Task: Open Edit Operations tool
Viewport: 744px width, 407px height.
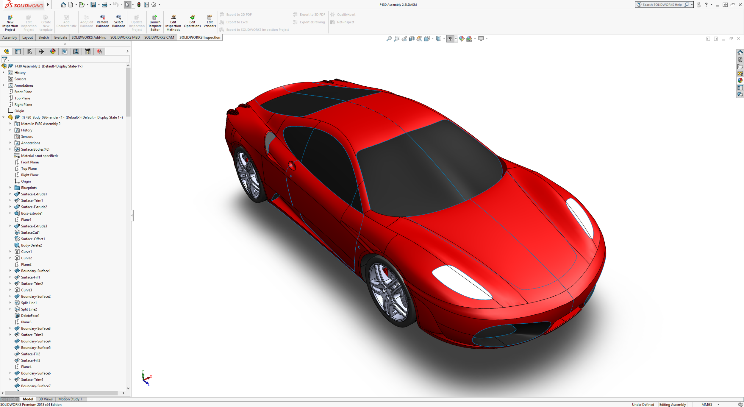Action: (192, 21)
